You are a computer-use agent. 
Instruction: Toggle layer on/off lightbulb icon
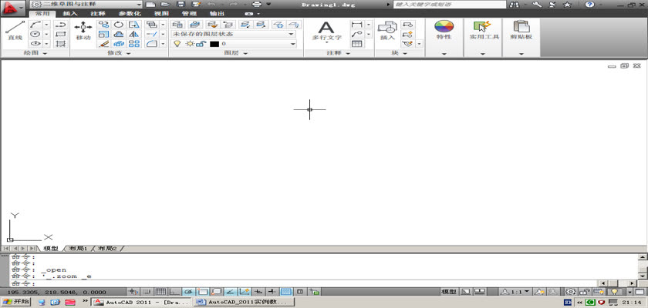point(177,44)
